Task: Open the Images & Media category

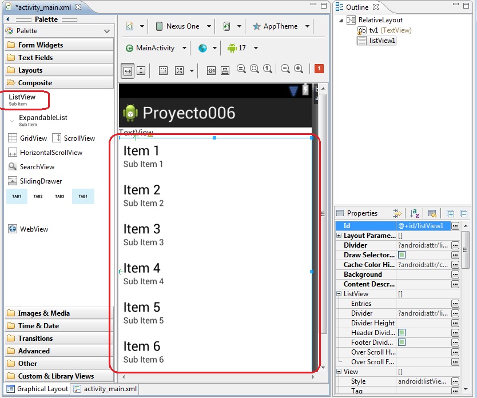Action: [59, 313]
